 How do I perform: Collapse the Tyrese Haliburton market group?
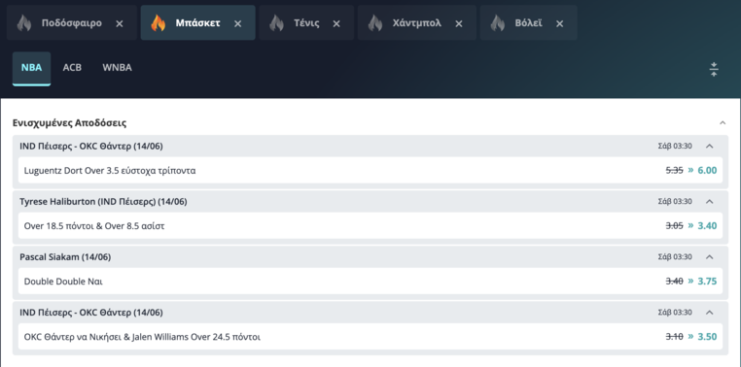point(709,201)
